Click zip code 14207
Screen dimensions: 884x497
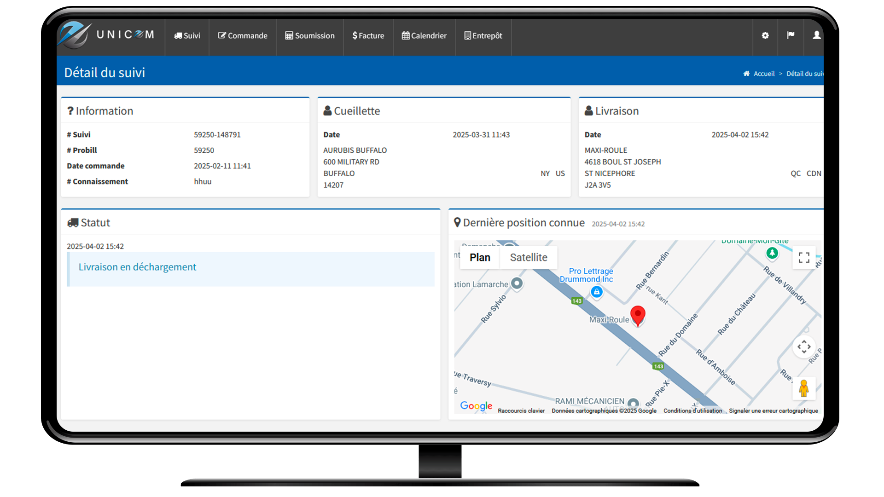pyautogui.click(x=333, y=185)
